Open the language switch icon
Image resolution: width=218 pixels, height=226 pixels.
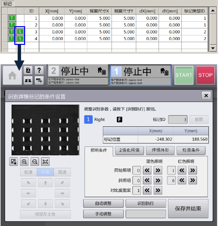coord(28,70)
